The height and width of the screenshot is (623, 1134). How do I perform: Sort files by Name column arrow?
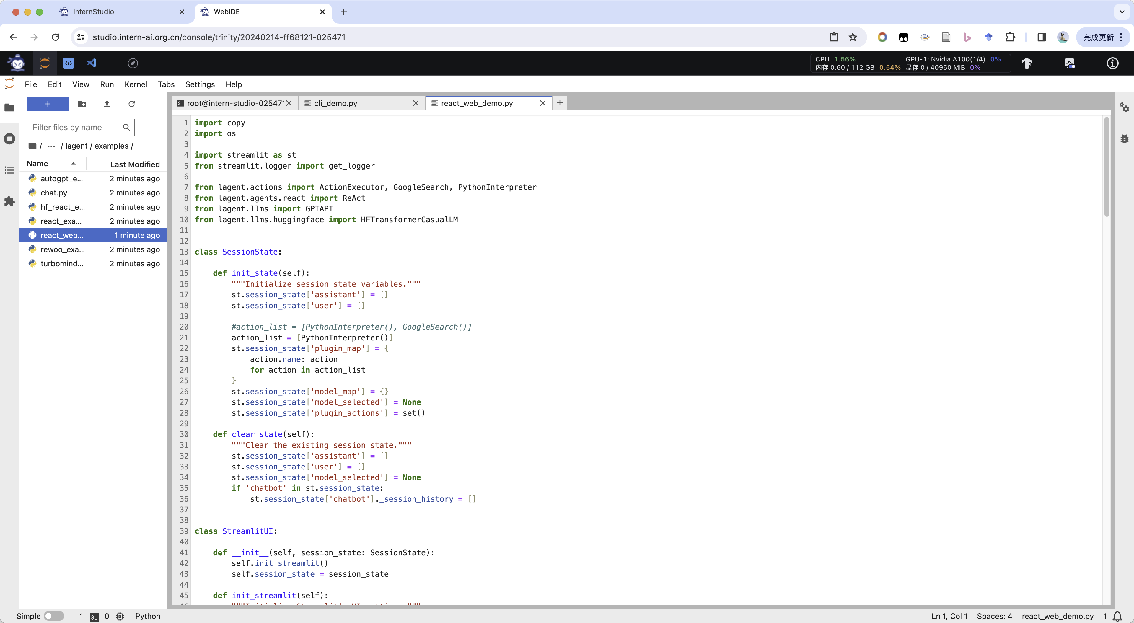point(73,164)
